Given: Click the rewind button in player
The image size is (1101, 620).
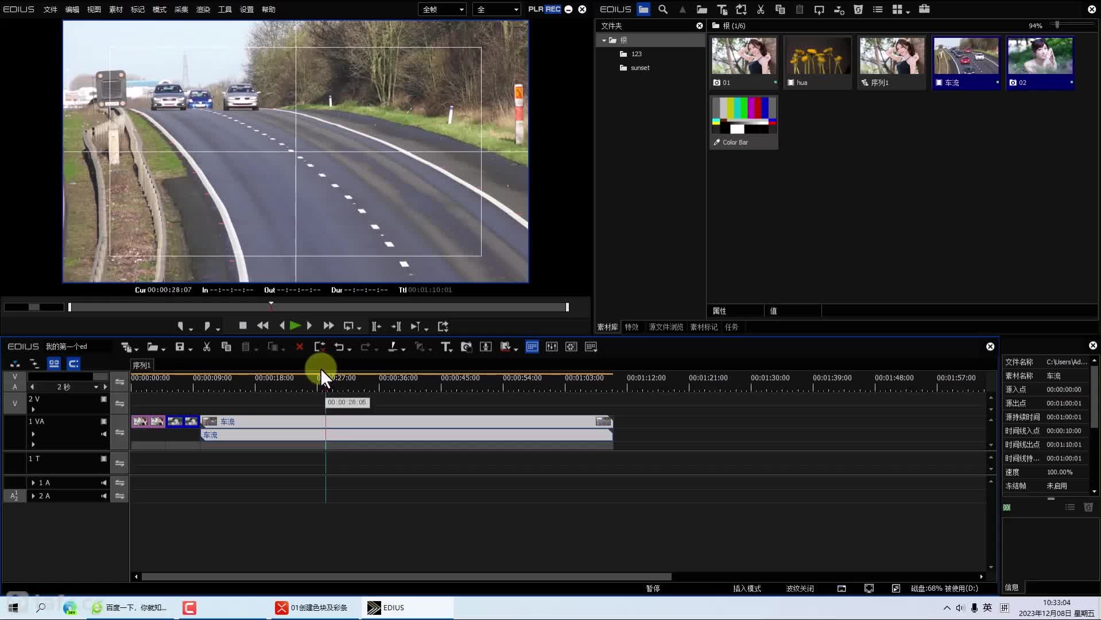Looking at the screenshot, I should pyautogui.click(x=263, y=325).
